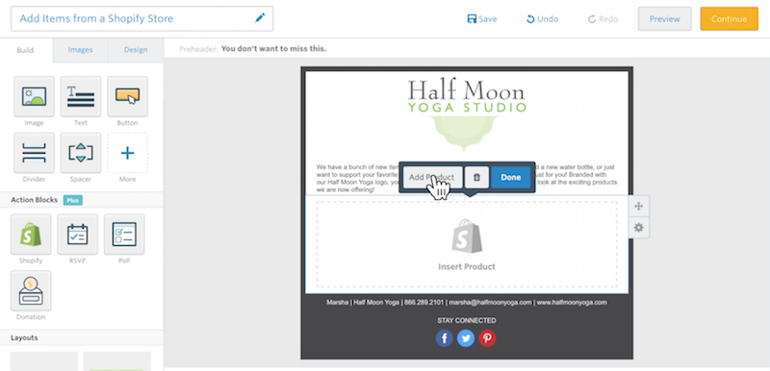Select the blank white layout thumbnail
Viewport: 770px width, 371px height.
click(44, 361)
